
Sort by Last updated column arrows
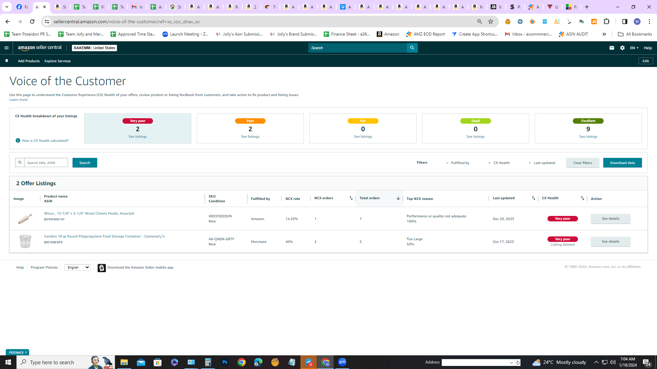pyautogui.click(x=533, y=198)
